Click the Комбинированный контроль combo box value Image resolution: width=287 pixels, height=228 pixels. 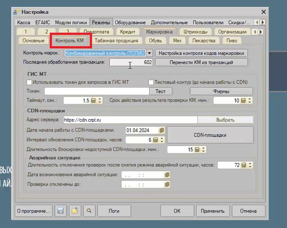click(105, 53)
